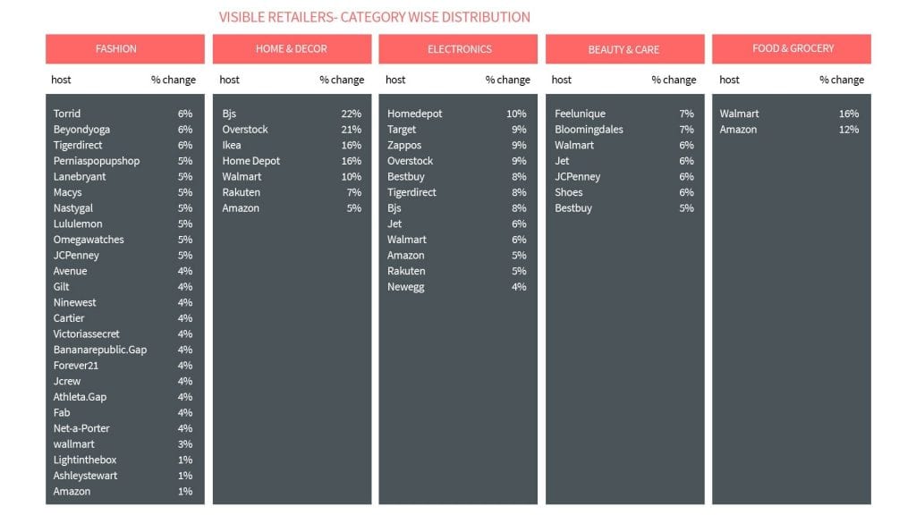Select the FASHION category header
Image resolution: width=916 pixels, height=515 pixels.
click(x=116, y=48)
